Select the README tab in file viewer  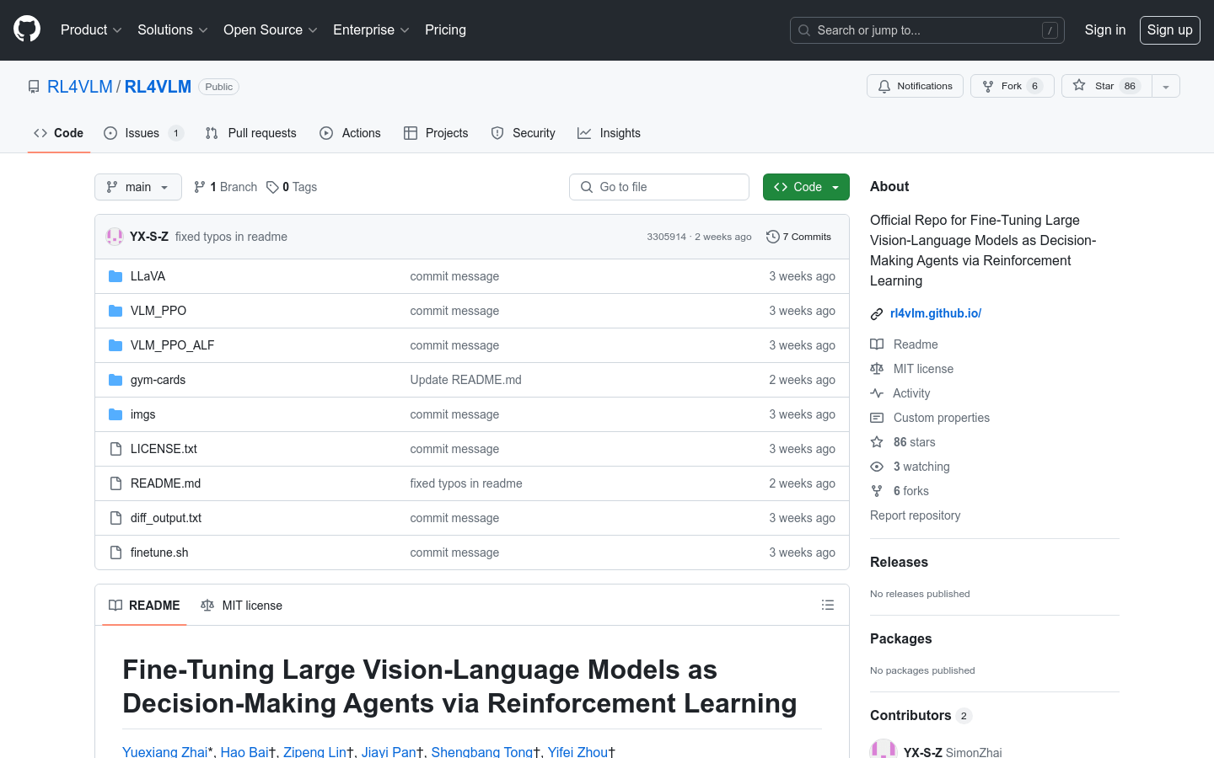pos(144,606)
